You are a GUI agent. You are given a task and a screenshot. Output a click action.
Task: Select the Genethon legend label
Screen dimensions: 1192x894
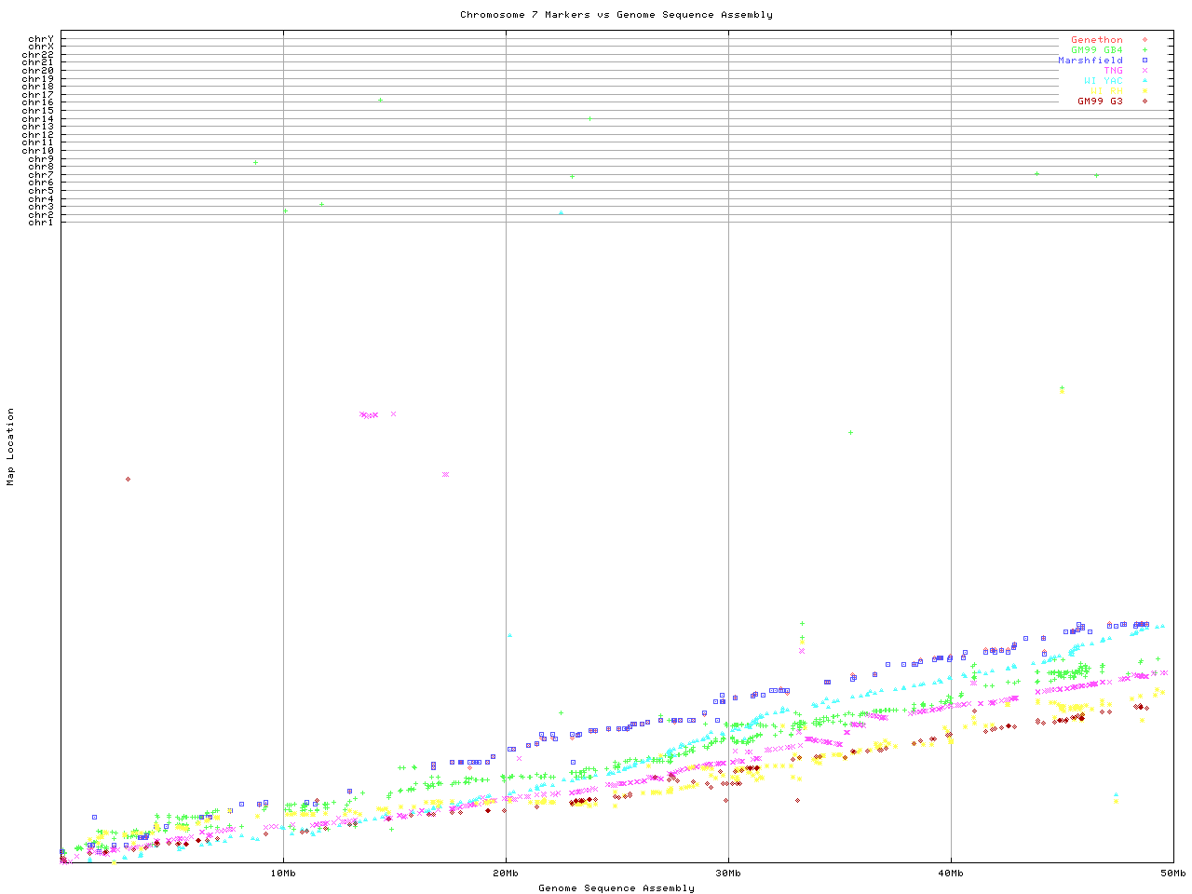pyautogui.click(x=1096, y=40)
